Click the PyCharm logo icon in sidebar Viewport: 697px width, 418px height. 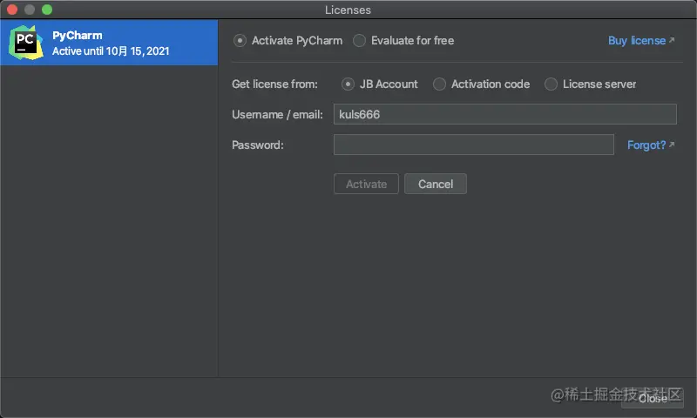point(25,43)
